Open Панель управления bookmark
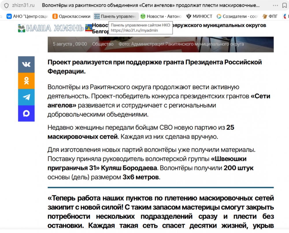Viewport: 289px width, 233px height. pos(116,16)
